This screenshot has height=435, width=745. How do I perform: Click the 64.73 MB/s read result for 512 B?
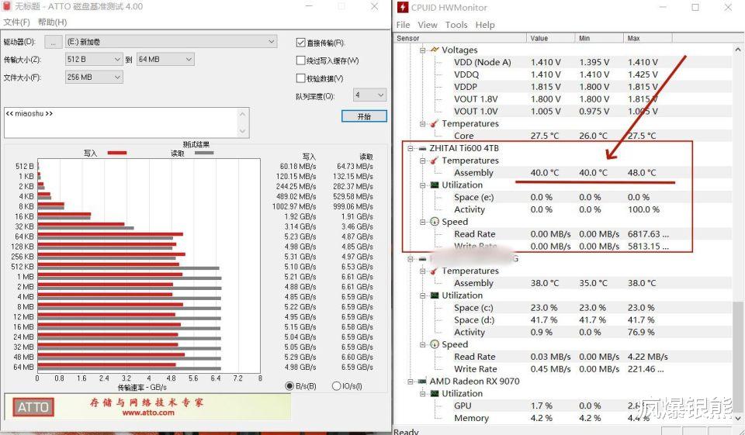click(x=355, y=167)
